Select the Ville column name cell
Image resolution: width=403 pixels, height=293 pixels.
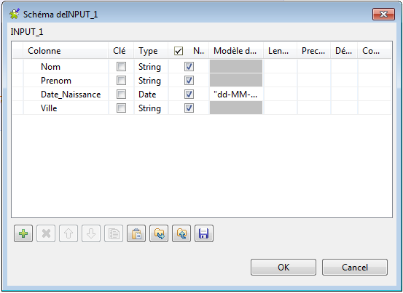click(x=66, y=108)
